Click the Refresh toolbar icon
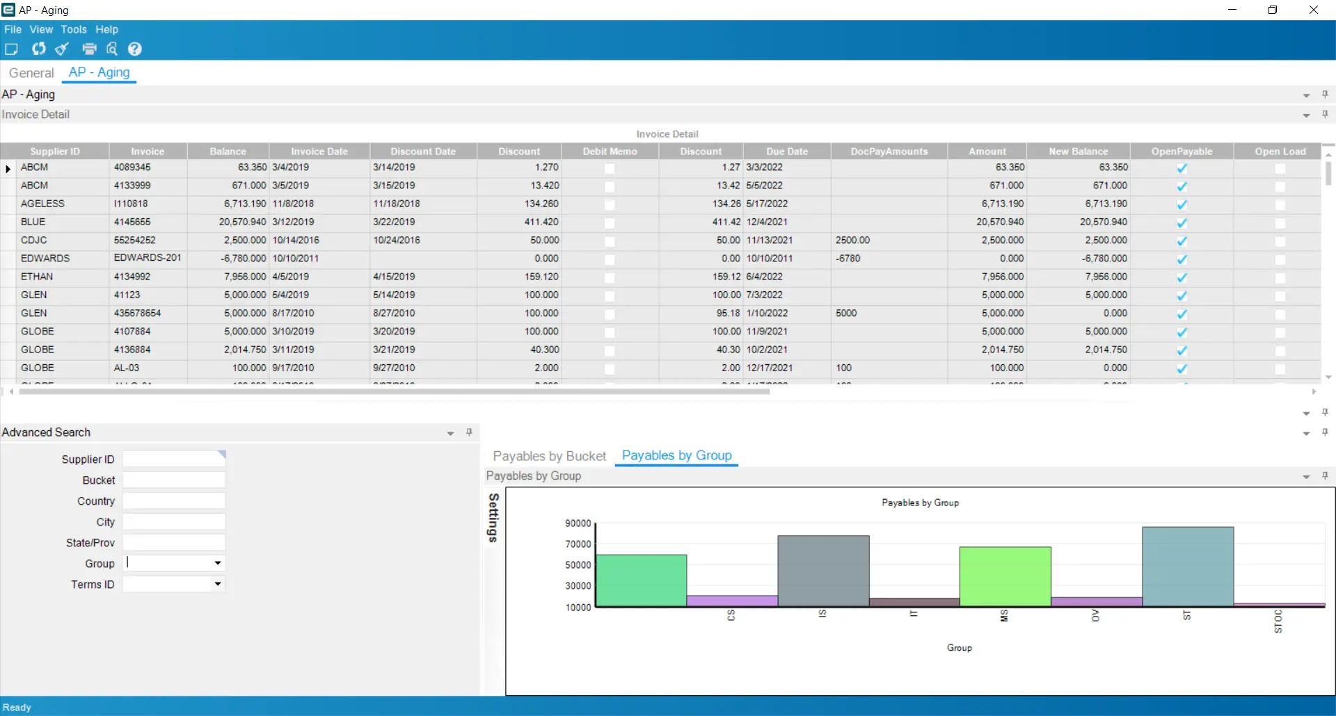This screenshot has width=1336, height=716. coord(38,49)
